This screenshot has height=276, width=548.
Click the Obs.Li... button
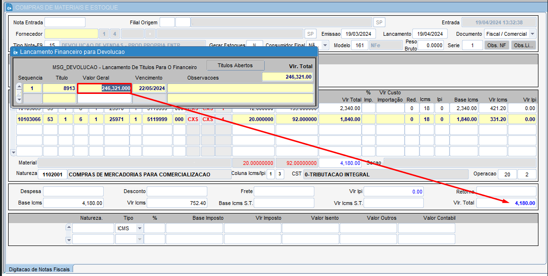[x=524, y=45]
